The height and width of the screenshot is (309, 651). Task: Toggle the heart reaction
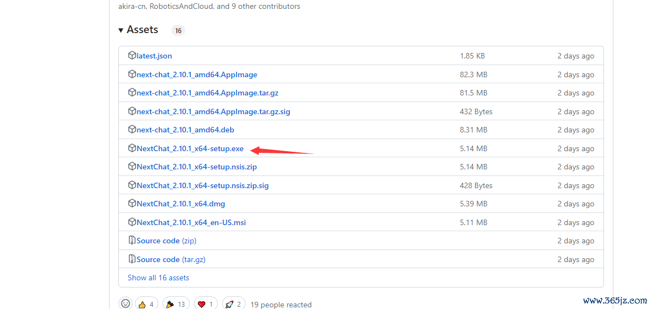(x=206, y=304)
